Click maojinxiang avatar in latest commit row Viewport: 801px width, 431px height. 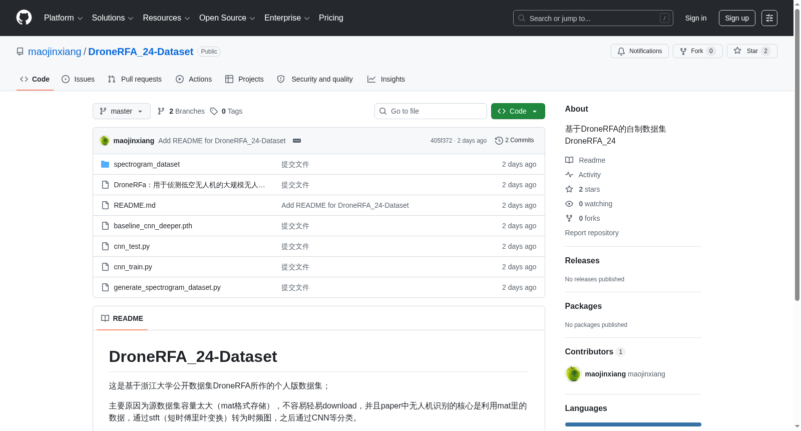click(105, 141)
